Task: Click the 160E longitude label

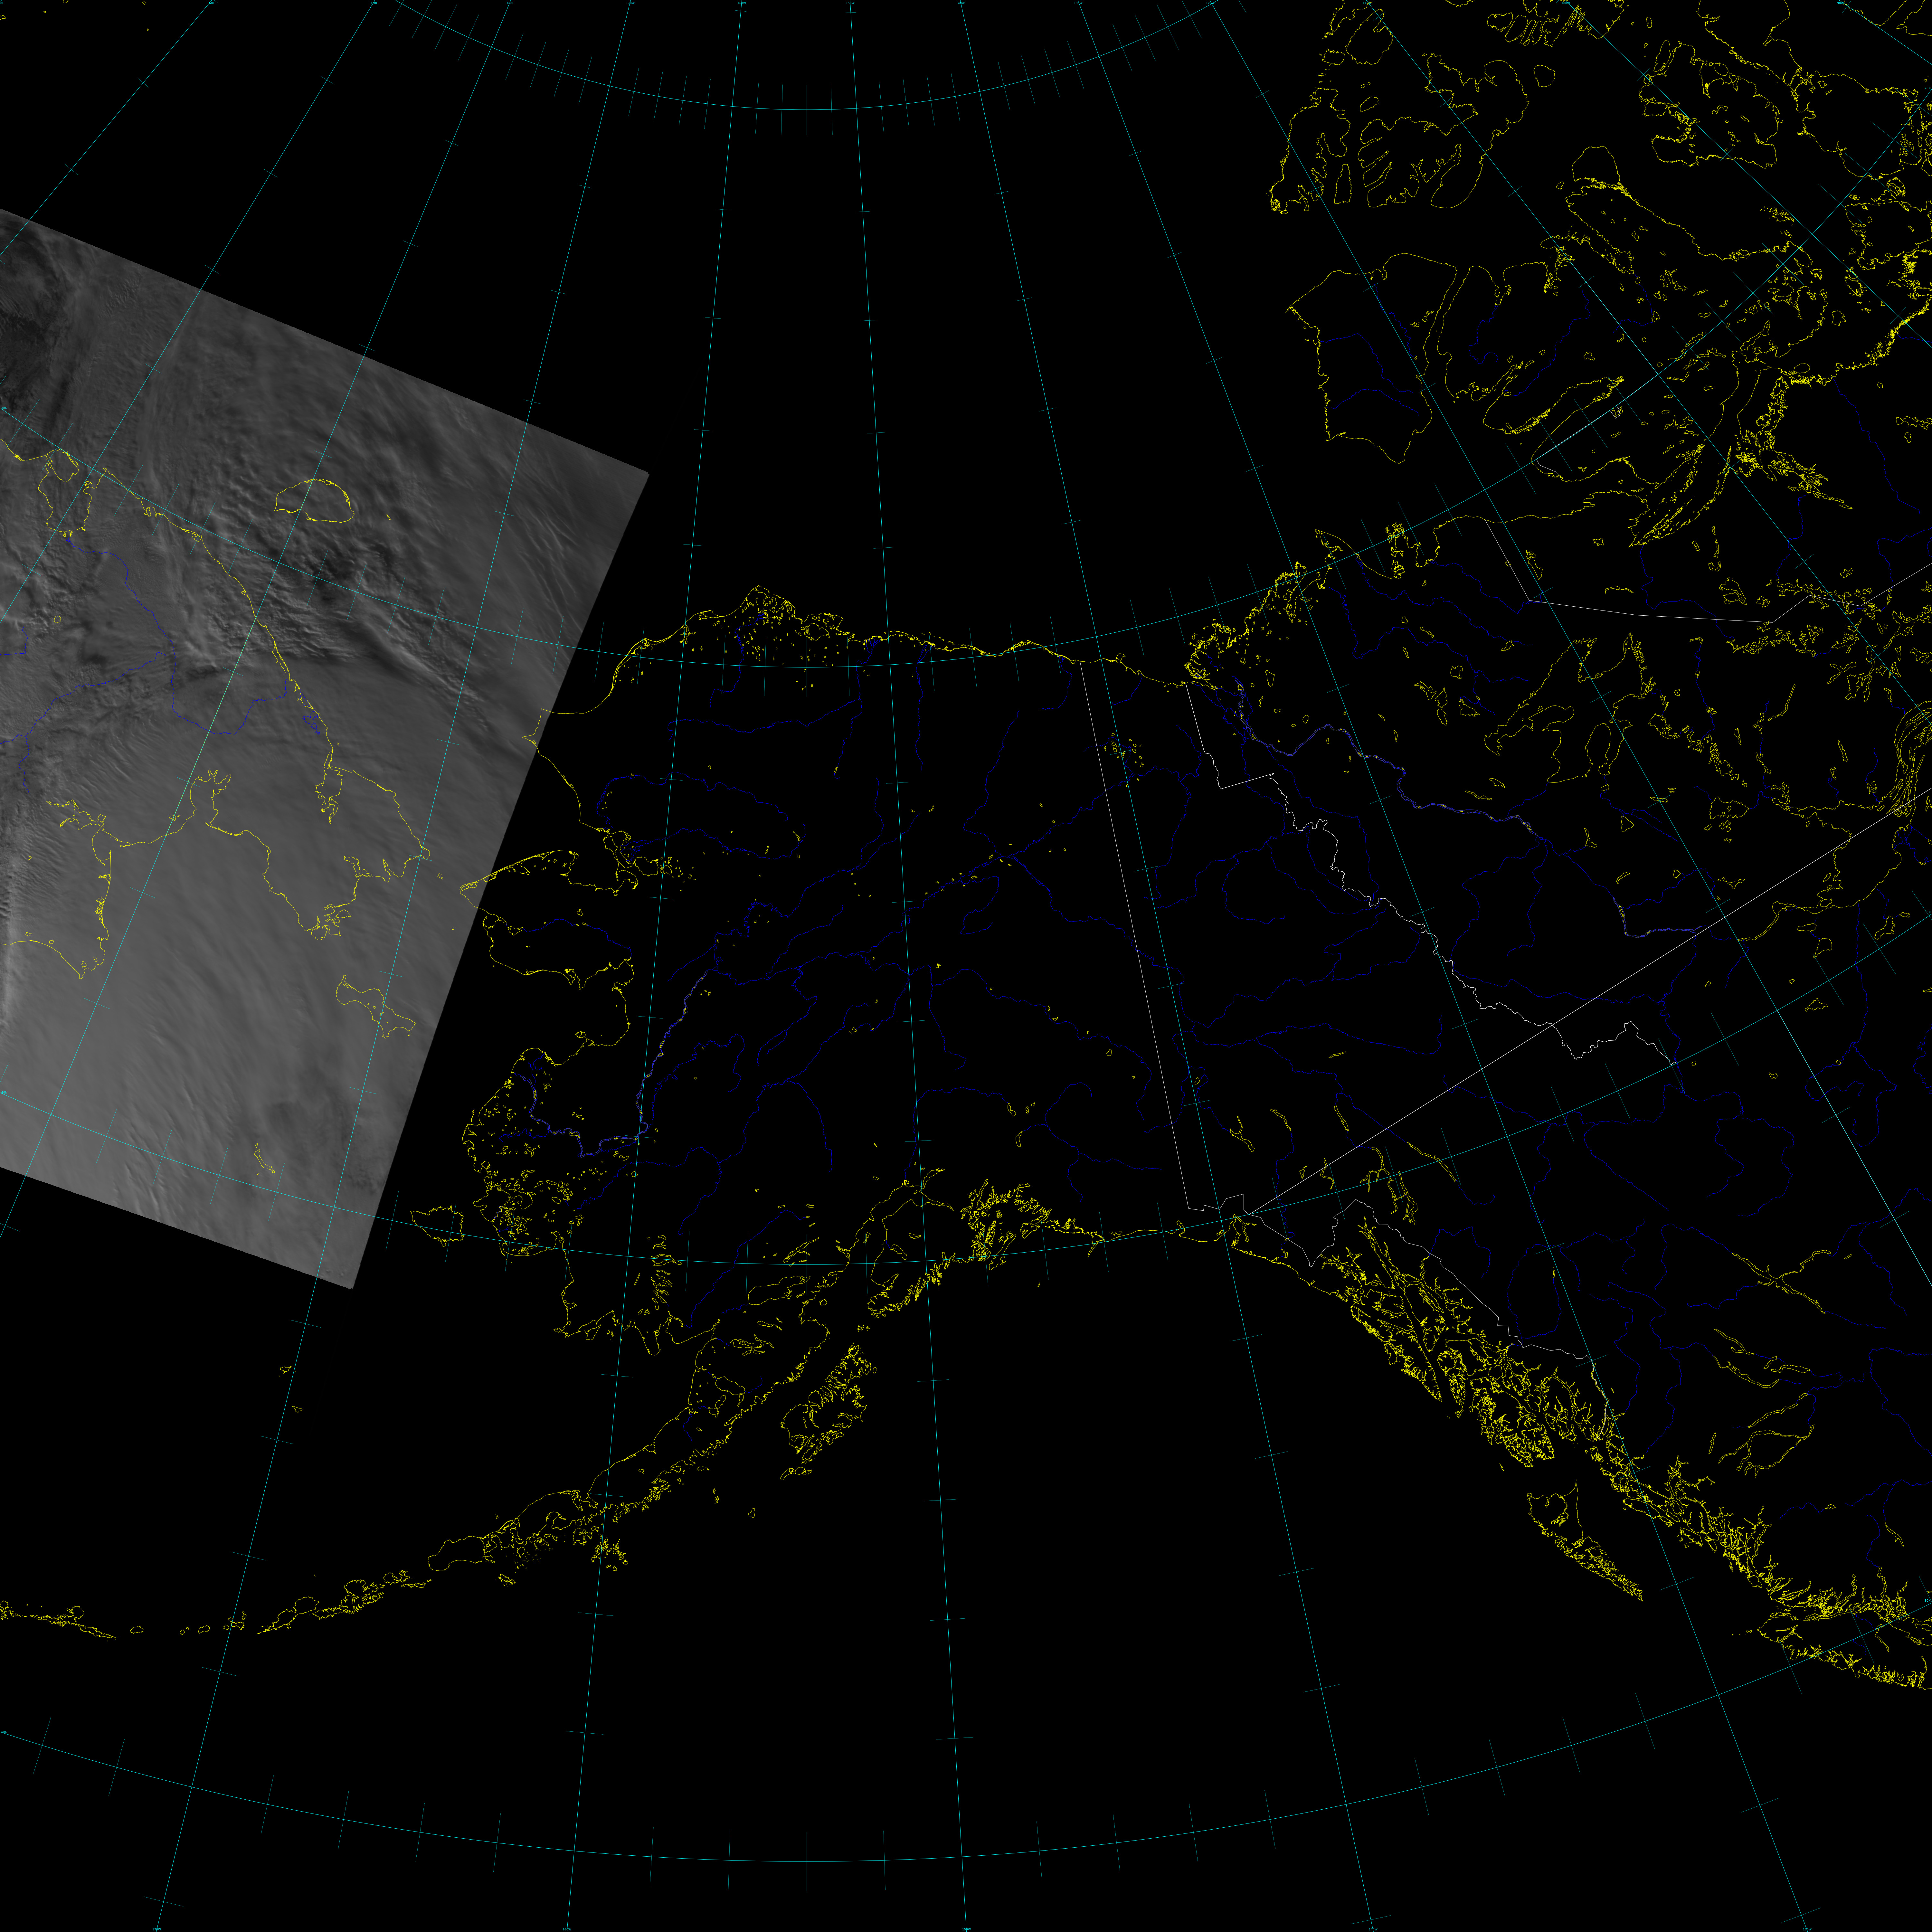Action: 211,3
